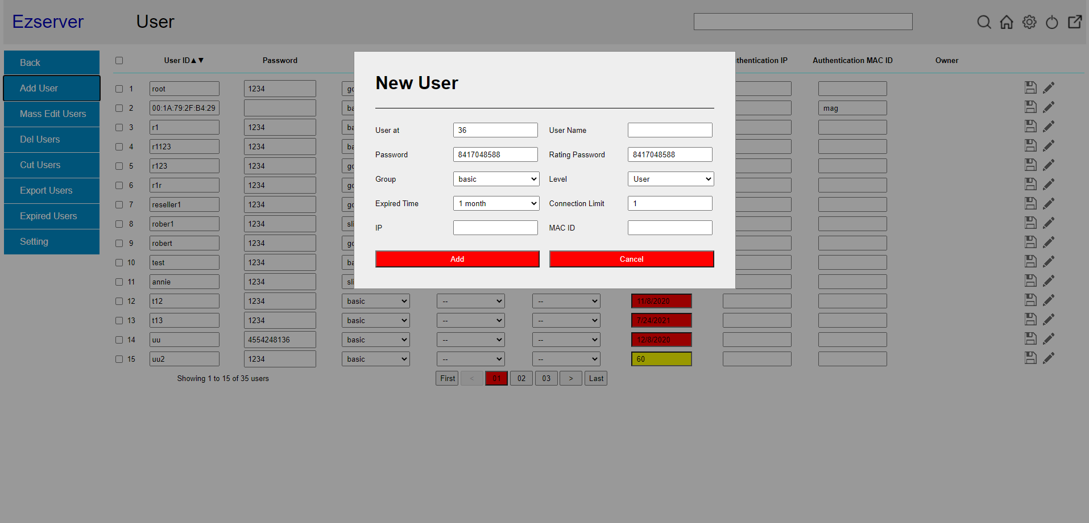Check the select-all checkbox in table header
The width and height of the screenshot is (1089, 523).
(119, 60)
